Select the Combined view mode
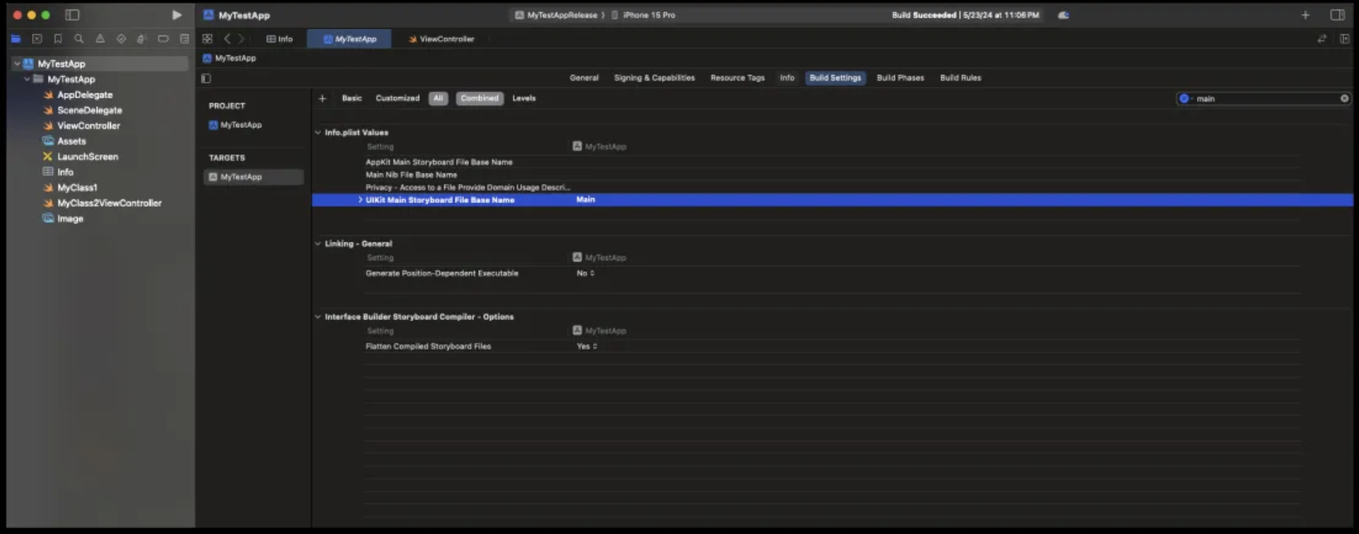 click(x=480, y=98)
